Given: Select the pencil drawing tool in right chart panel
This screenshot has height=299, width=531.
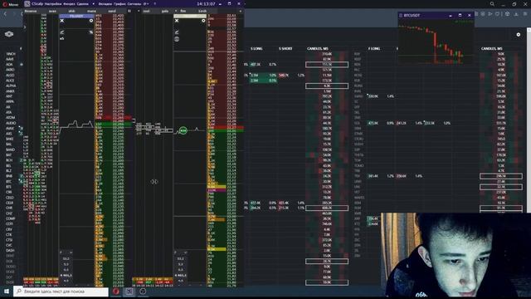Looking at the screenshot, I should (x=177, y=32).
